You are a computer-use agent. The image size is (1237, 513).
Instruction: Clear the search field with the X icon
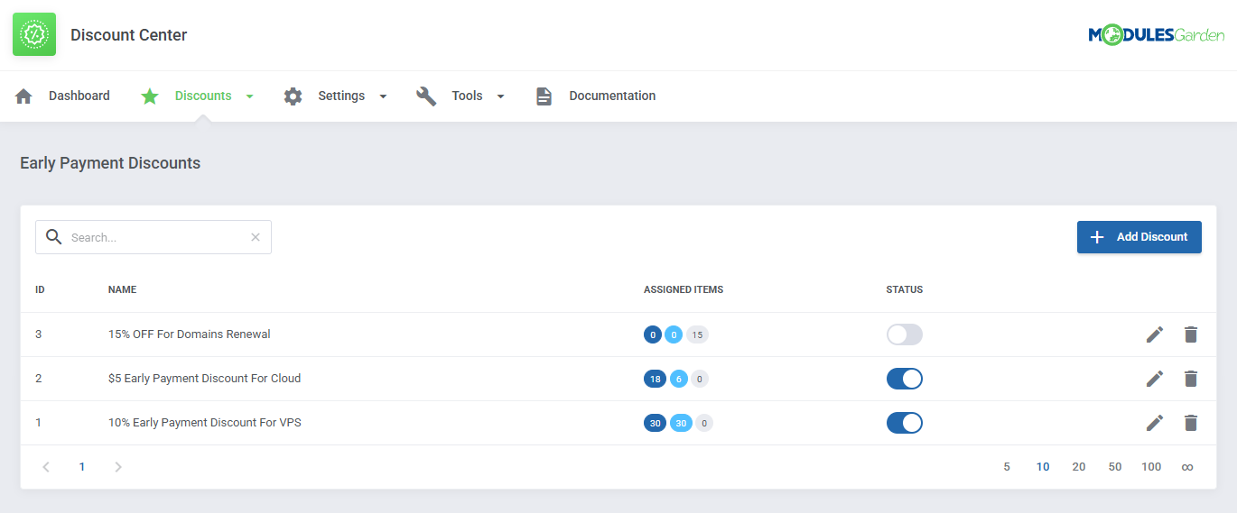tap(255, 237)
